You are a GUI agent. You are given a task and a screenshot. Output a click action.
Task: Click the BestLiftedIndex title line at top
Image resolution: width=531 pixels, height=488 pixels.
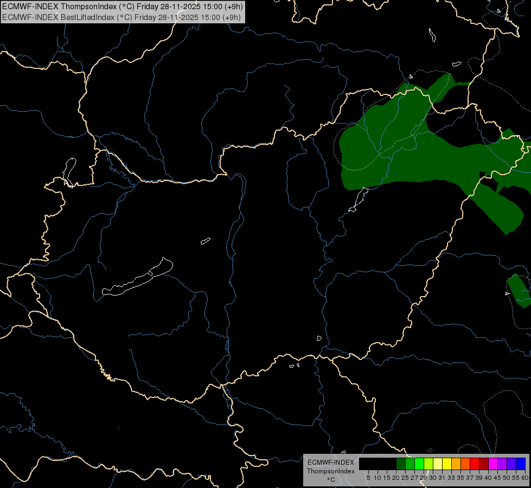(x=121, y=17)
